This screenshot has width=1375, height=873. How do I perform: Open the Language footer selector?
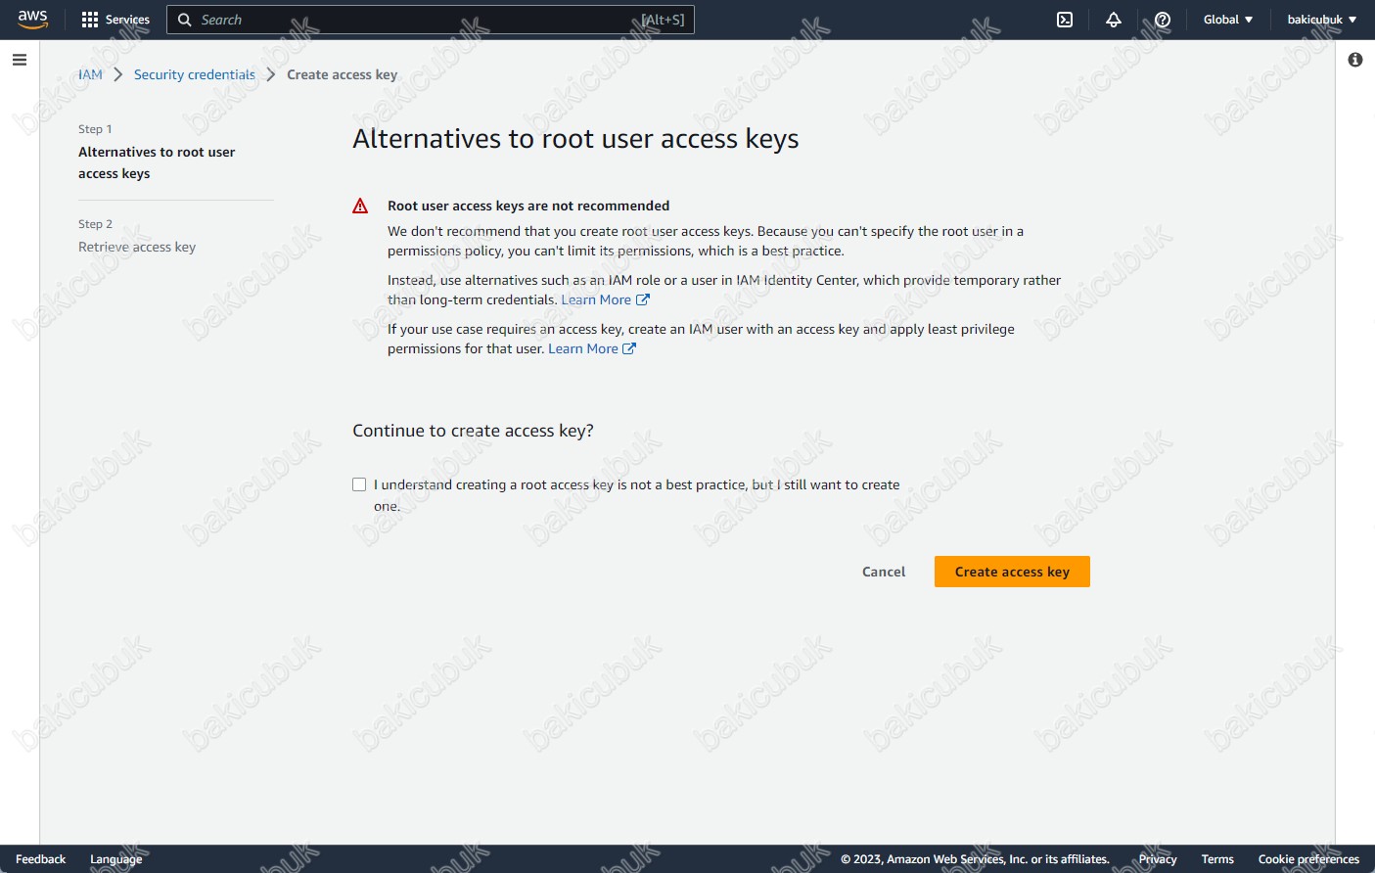[x=115, y=859]
